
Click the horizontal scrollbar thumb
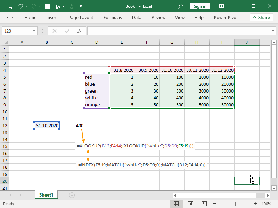[217, 195]
